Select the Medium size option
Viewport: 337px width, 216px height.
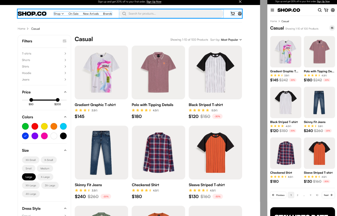point(45,168)
